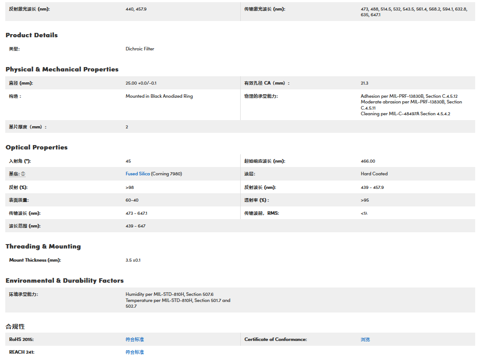
Task: Select the Environmental & Durability Factors heading
Action: click(x=64, y=280)
